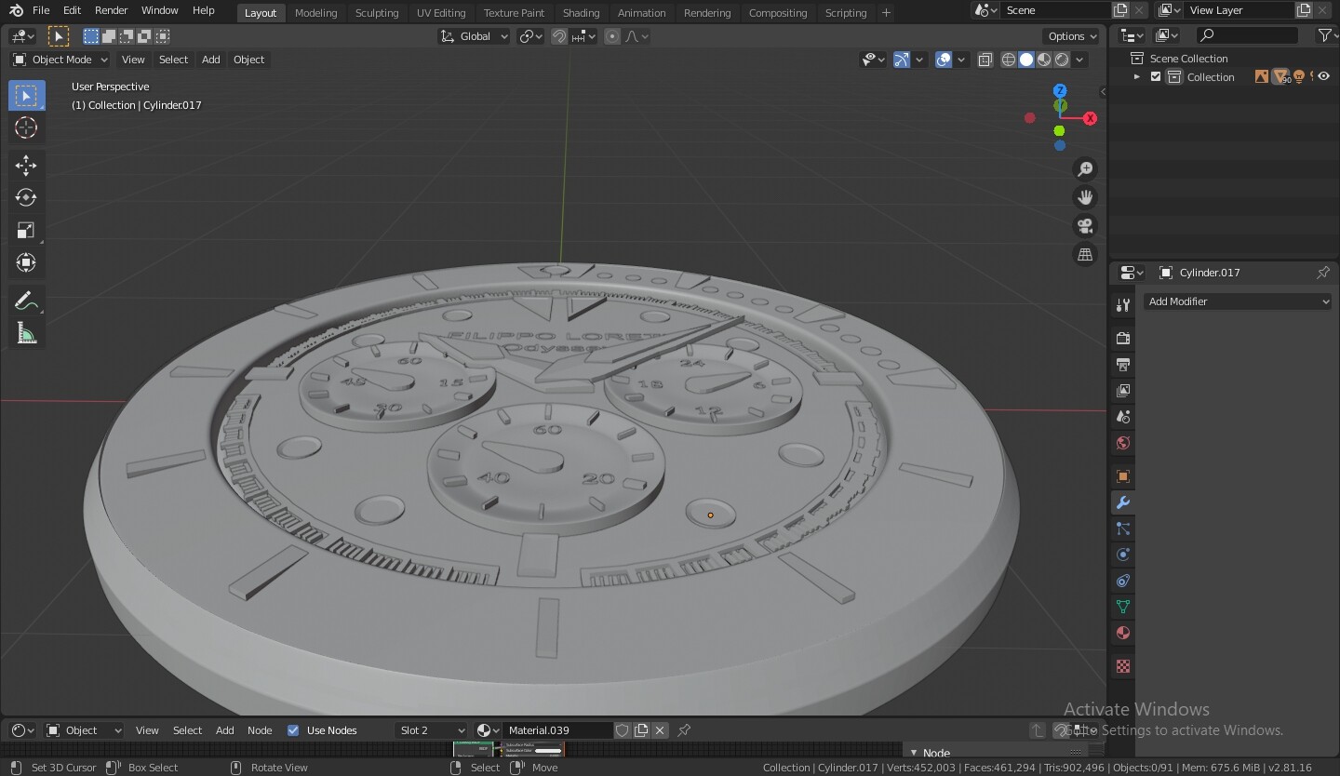
Task: Switch to material preview shading
Action: (x=1044, y=60)
